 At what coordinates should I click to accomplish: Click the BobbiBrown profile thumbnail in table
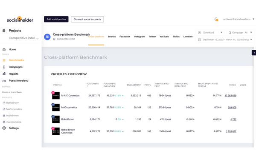point(55,119)
